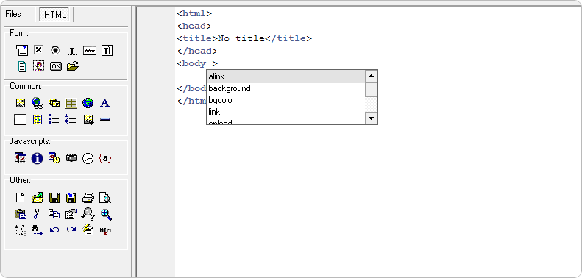Find next (binoculars with arrow)

coord(37,230)
